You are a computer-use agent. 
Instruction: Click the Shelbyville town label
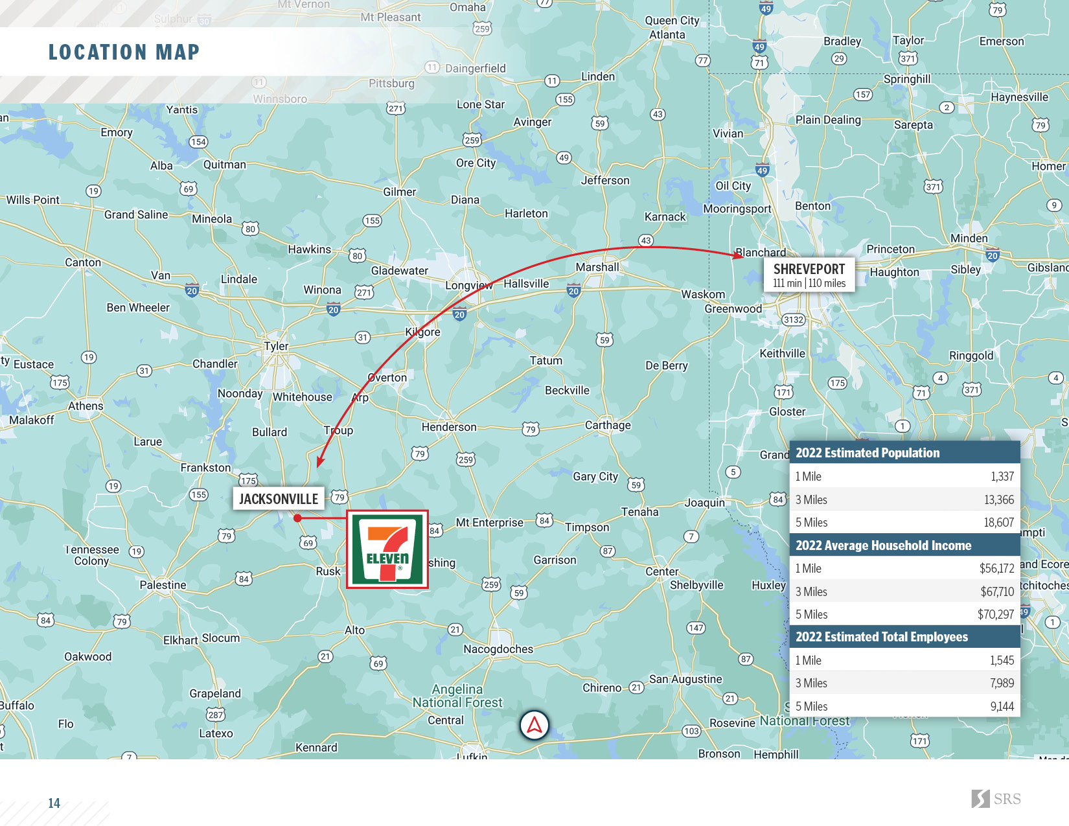pyautogui.click(x=696, y=585)
